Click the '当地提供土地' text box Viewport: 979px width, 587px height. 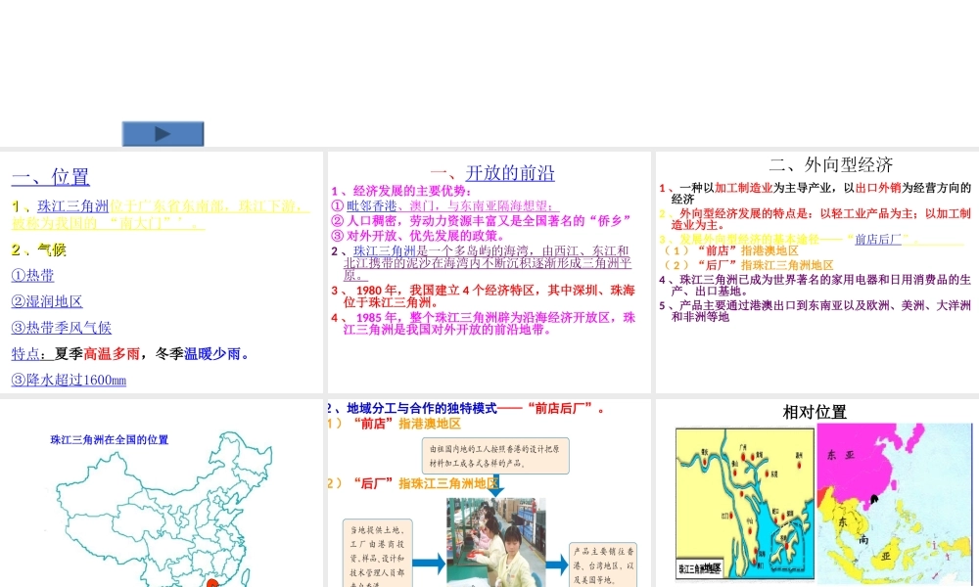(x=378, y=554)
